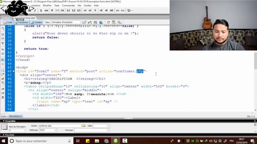The width and height of the screenshot is (257, 144).
Task: Click the Titre document title field
Action: pos(66,22)
